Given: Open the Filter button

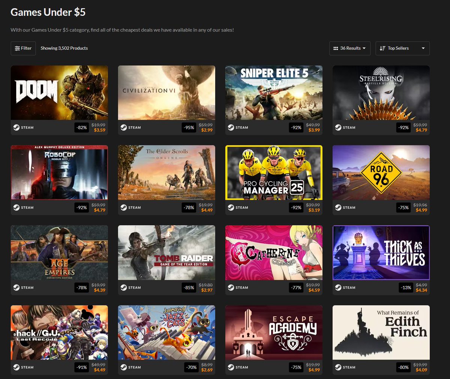Looking at the screenshot, I should [23, 48].
